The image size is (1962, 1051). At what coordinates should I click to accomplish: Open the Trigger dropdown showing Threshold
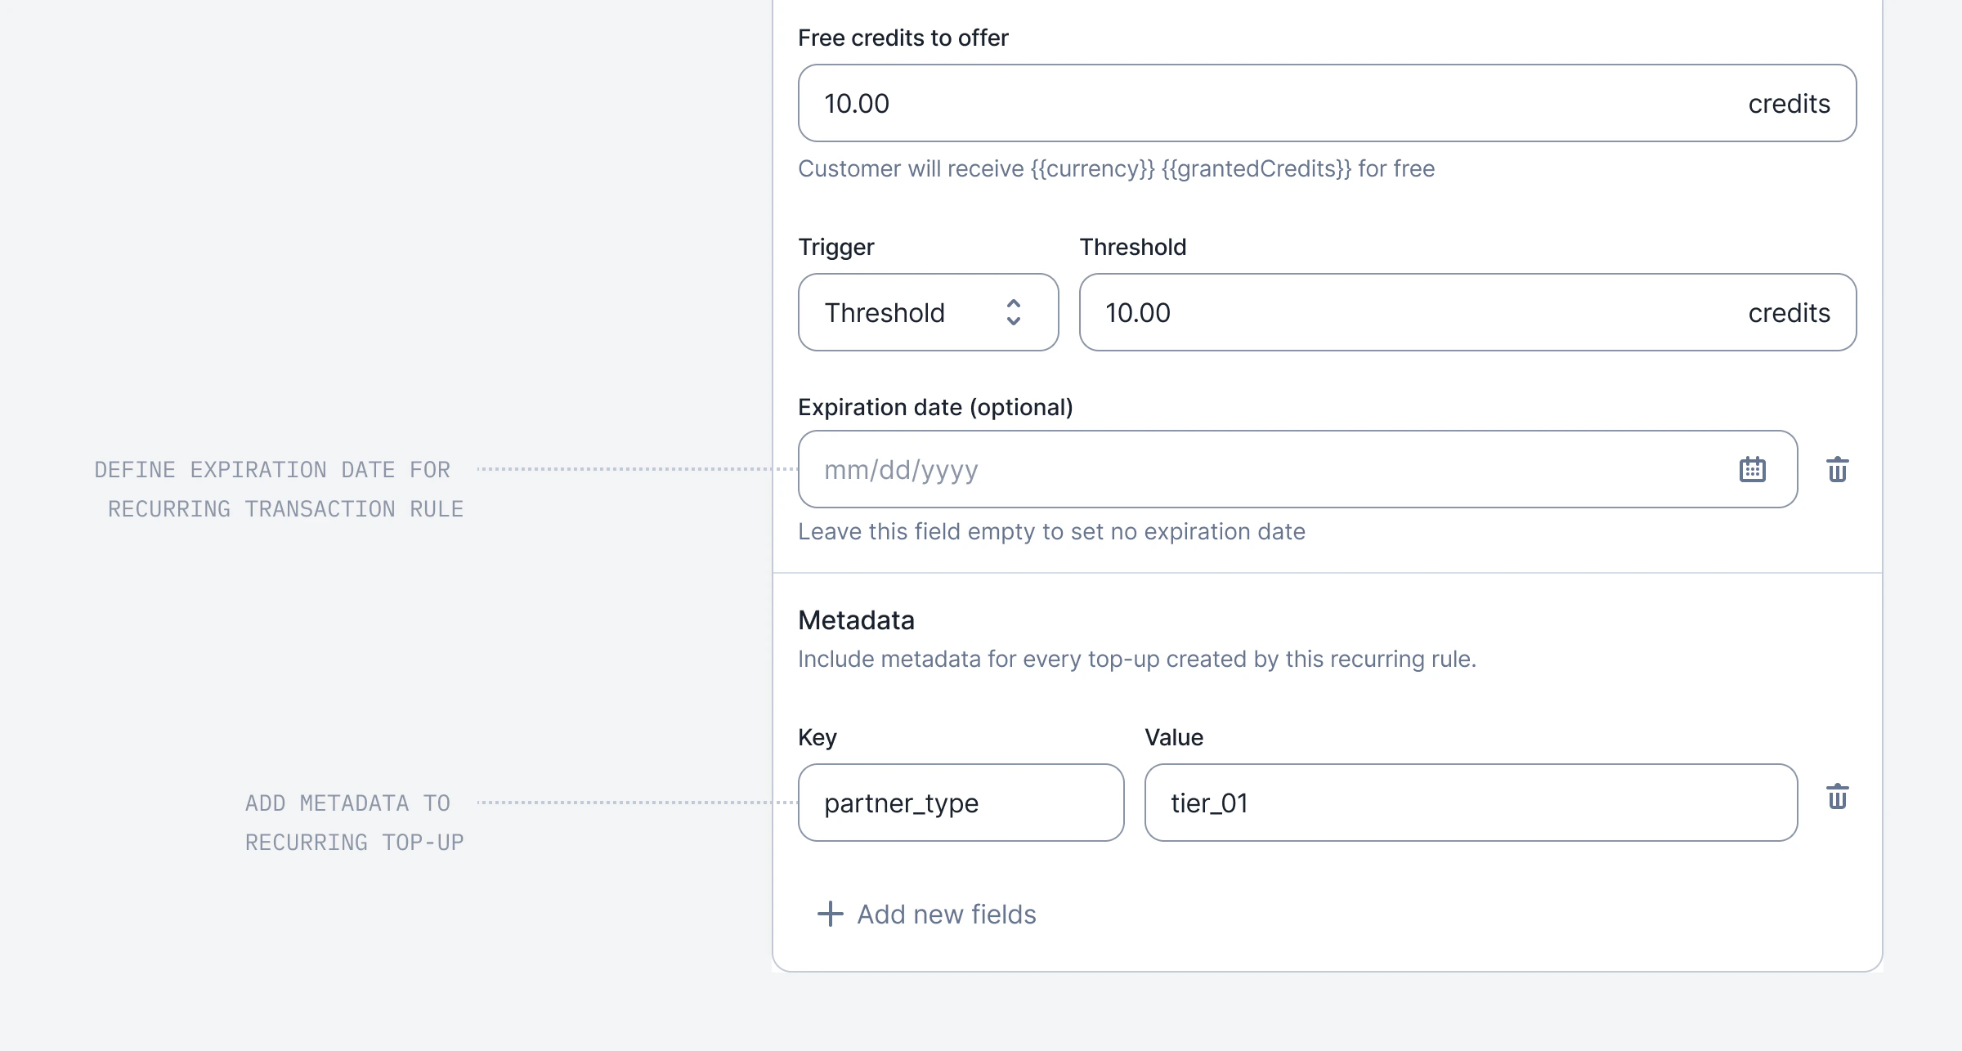tap(928, 312)
